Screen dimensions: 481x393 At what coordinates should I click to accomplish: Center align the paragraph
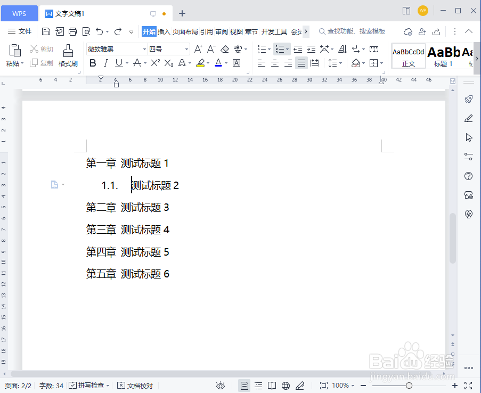(274, 63)
